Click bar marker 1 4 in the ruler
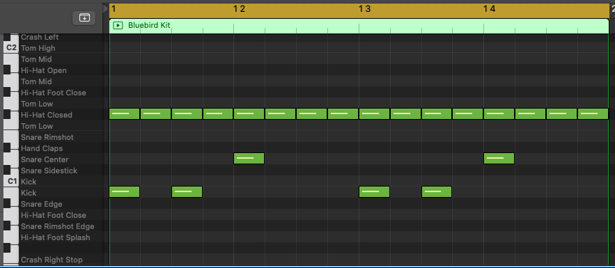The width and height of the screenshot is (615, 268). point(490,8)
